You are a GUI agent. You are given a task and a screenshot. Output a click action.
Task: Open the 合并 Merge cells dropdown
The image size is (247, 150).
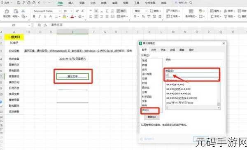[x=122, y=16]
